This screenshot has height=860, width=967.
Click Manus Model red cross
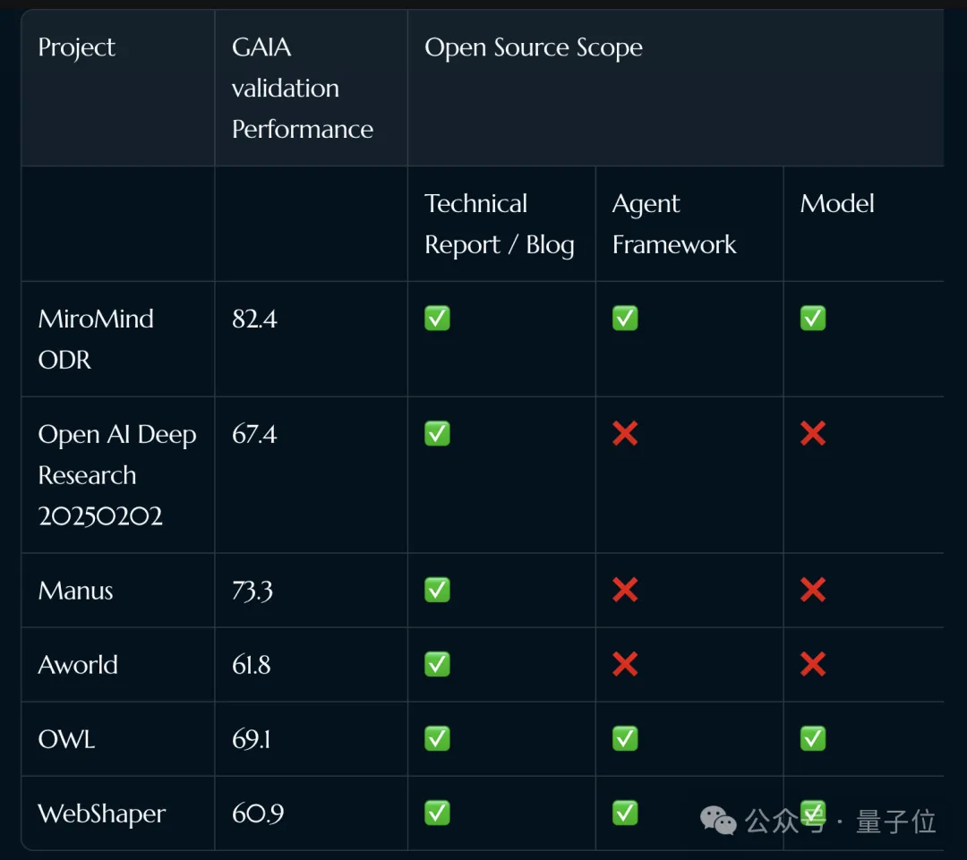coord(813,590)
